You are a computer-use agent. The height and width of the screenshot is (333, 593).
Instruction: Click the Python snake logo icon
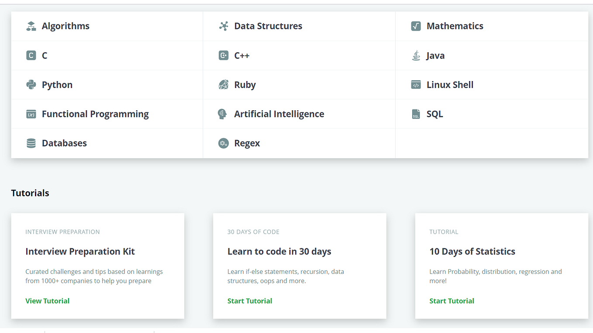pyautogui.click(x=31, y=85)
